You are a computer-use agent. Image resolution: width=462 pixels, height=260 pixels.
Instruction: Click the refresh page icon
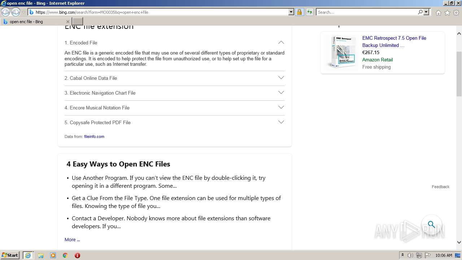(310, 12)
